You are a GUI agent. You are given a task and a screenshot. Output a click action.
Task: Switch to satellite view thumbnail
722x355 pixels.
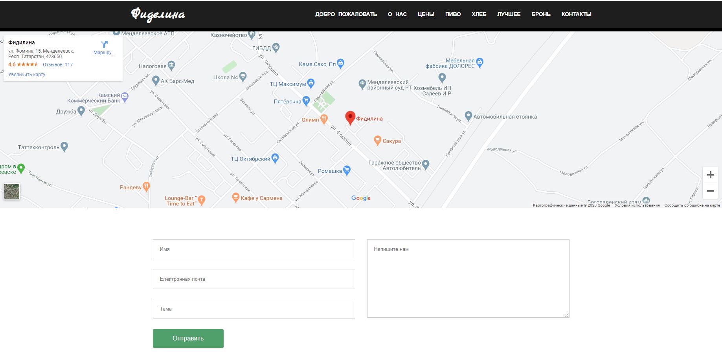click(x=12, y=191)
